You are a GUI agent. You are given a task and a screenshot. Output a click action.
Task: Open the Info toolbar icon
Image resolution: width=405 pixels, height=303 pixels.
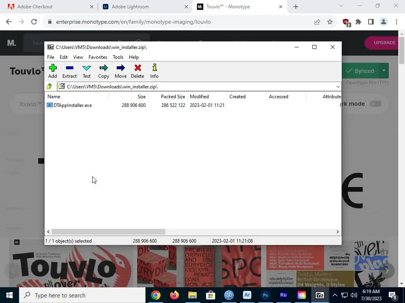coord(155,71)
